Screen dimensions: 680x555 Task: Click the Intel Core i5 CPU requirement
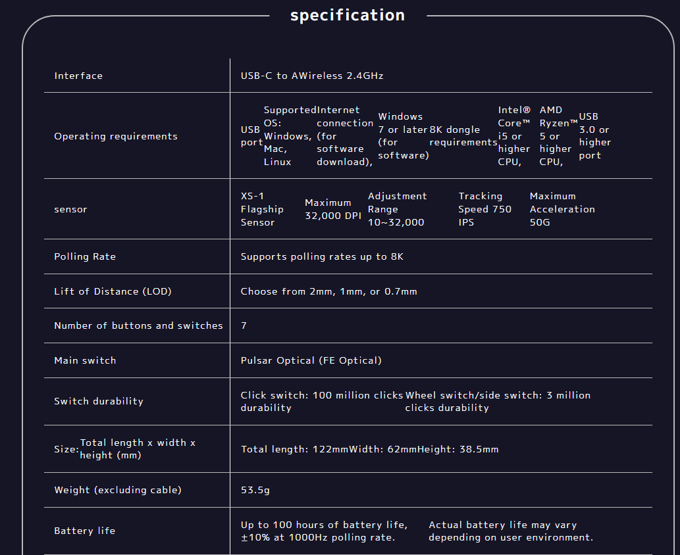(x=514, y=136)
